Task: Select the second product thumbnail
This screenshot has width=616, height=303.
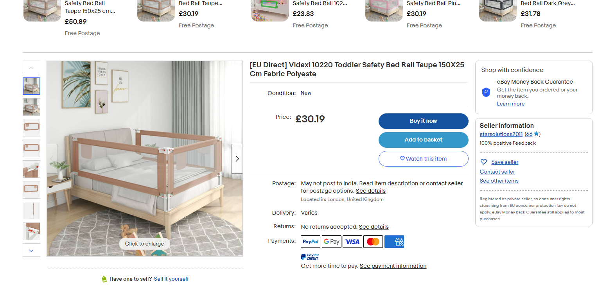Action: click(x=32, y=107)
